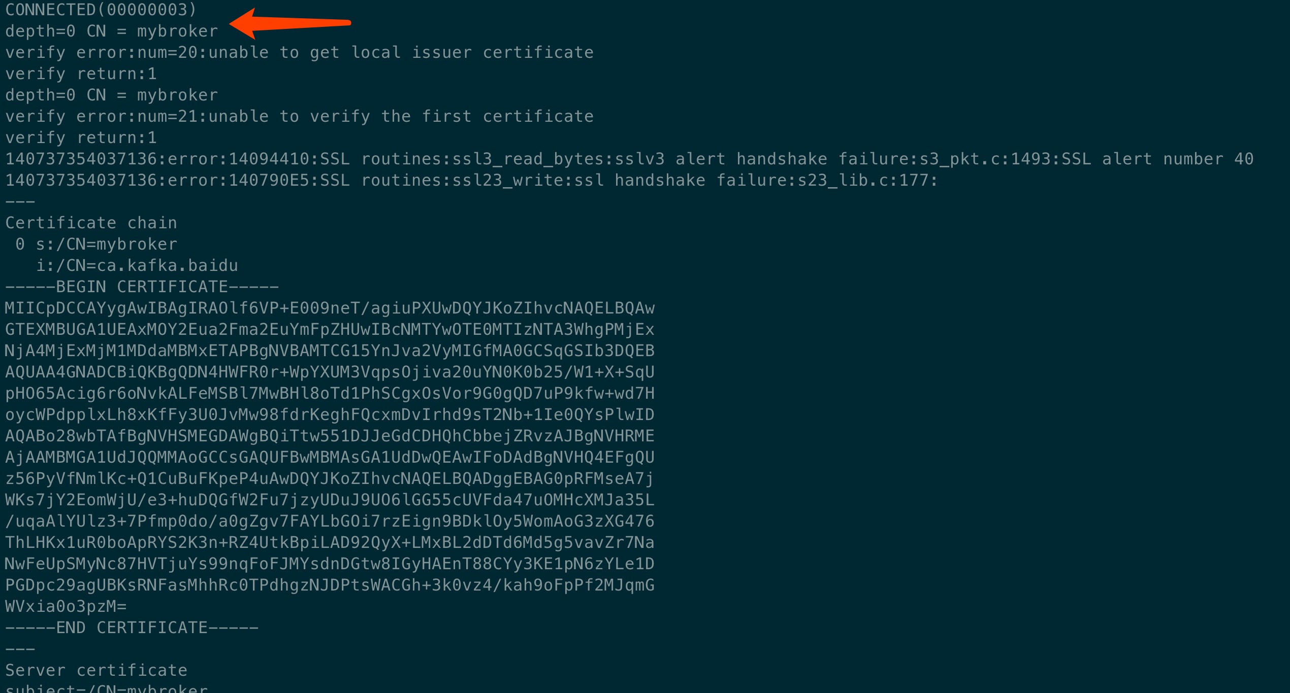
Task: Click the issuer line "i:/CN=ca.kafka.baidu"
Action: tap(137, 266)
